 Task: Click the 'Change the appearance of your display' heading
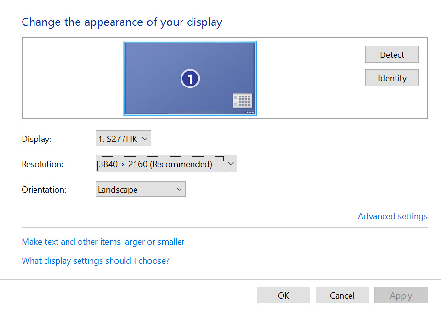(122, 22)
